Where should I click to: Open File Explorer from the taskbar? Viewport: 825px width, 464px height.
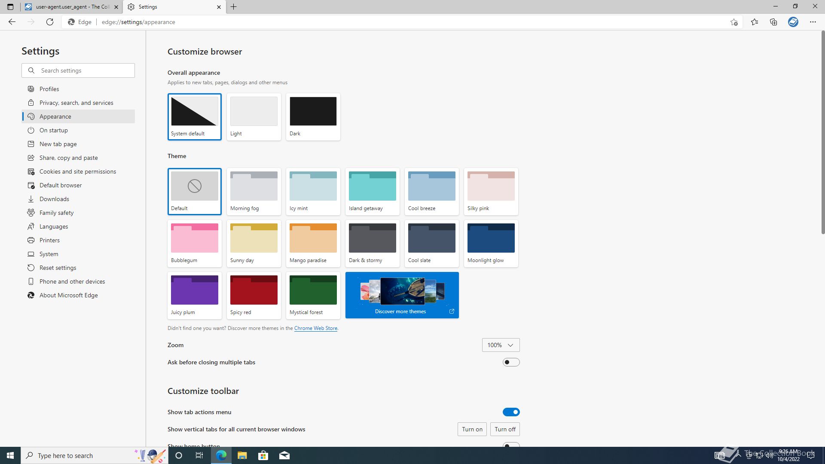tap(242, 455)
